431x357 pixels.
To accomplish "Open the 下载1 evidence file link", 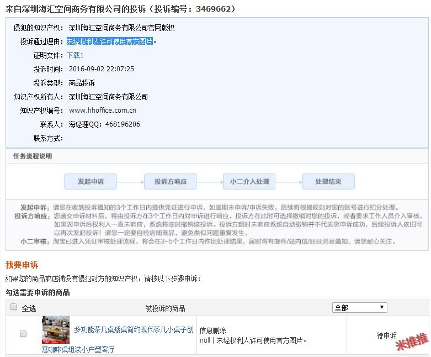I will pyautogui.click(x=75, y=55).
